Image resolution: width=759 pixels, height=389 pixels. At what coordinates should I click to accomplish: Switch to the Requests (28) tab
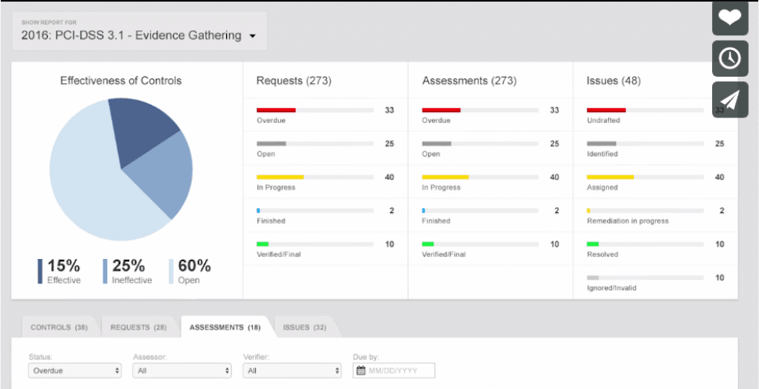coord(138,327)
